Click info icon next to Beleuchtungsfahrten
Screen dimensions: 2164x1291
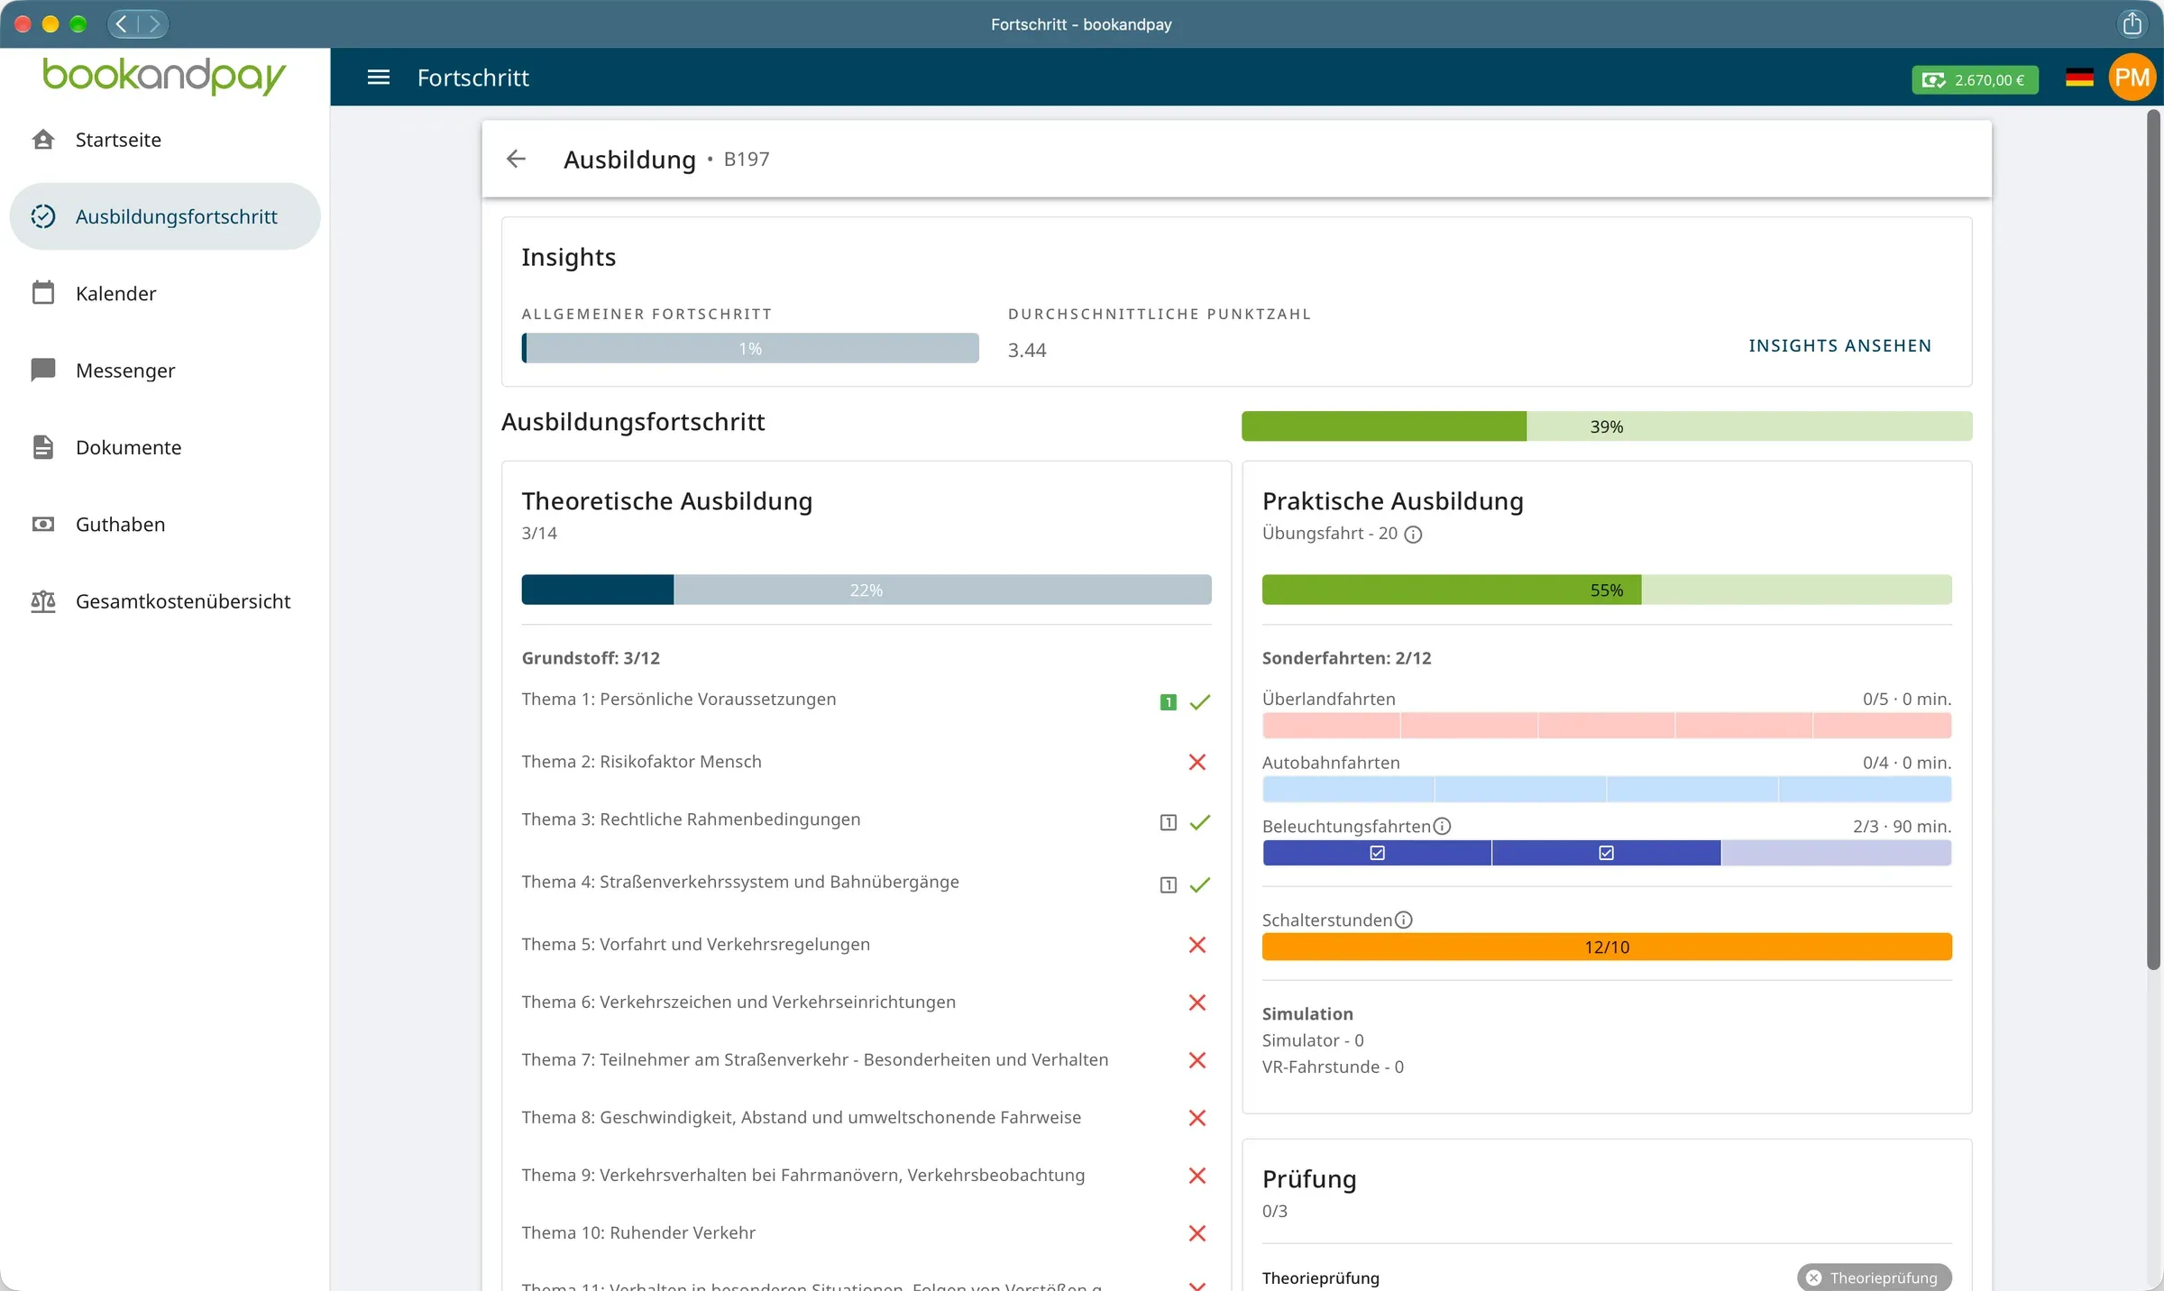1442,826
